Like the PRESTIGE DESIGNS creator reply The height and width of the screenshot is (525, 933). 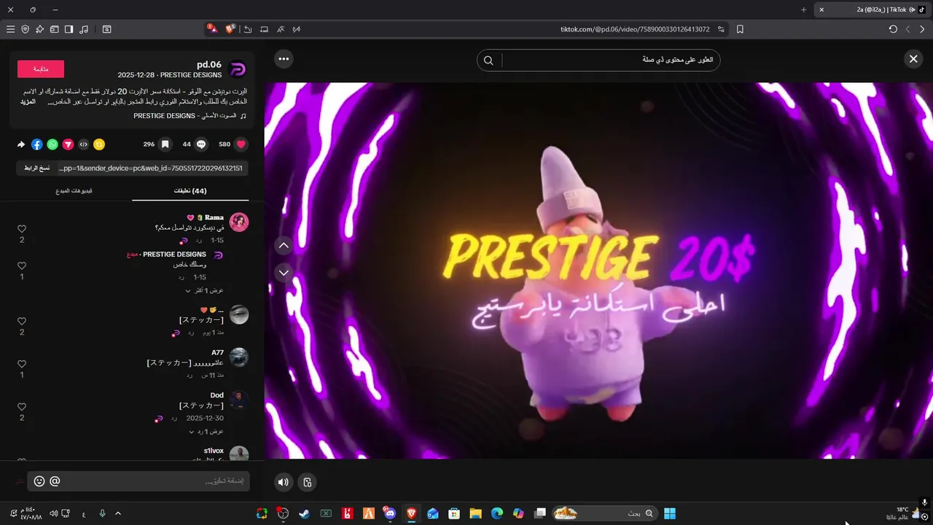(x=22, y=266)
